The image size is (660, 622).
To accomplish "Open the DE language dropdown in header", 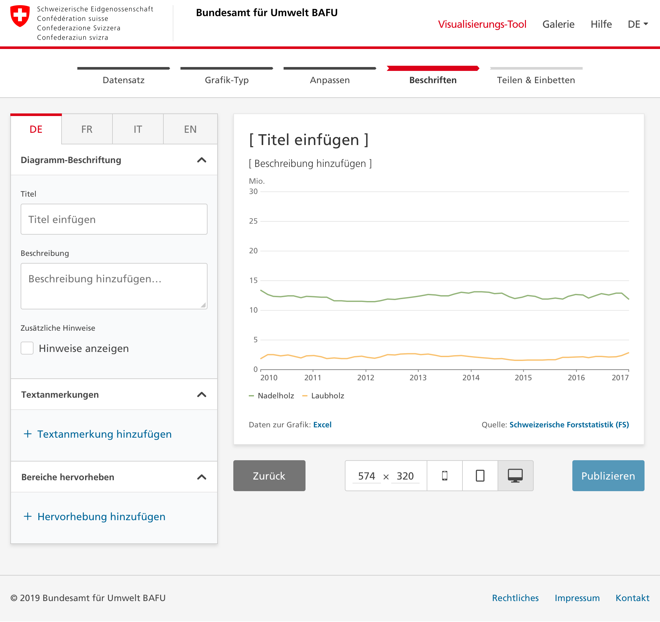I will pyautogui.click(x=637, y=24).
